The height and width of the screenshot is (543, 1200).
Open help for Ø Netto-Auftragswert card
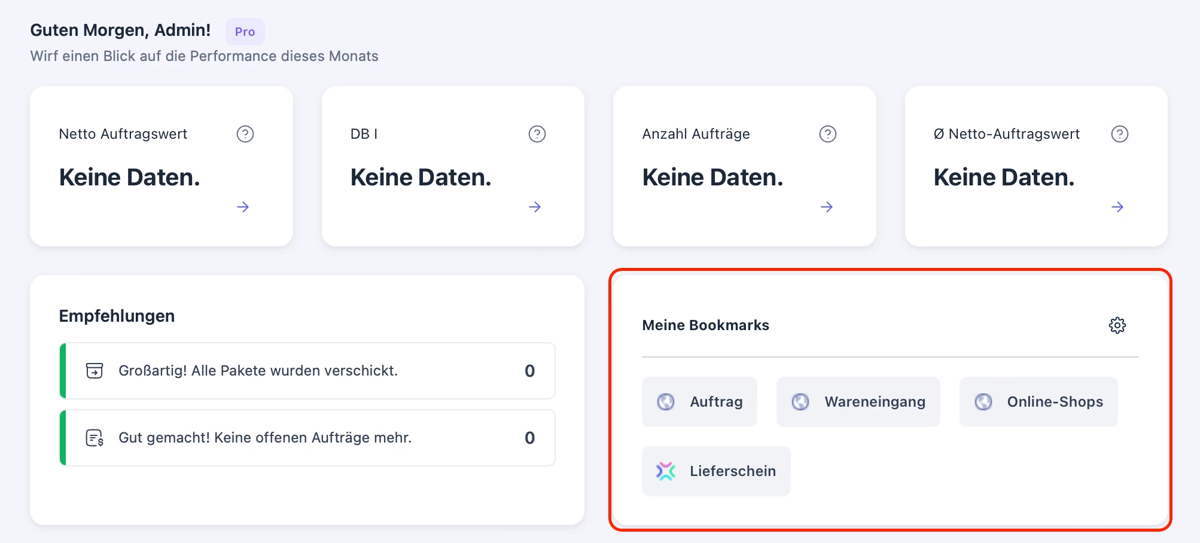point(1120,134)
